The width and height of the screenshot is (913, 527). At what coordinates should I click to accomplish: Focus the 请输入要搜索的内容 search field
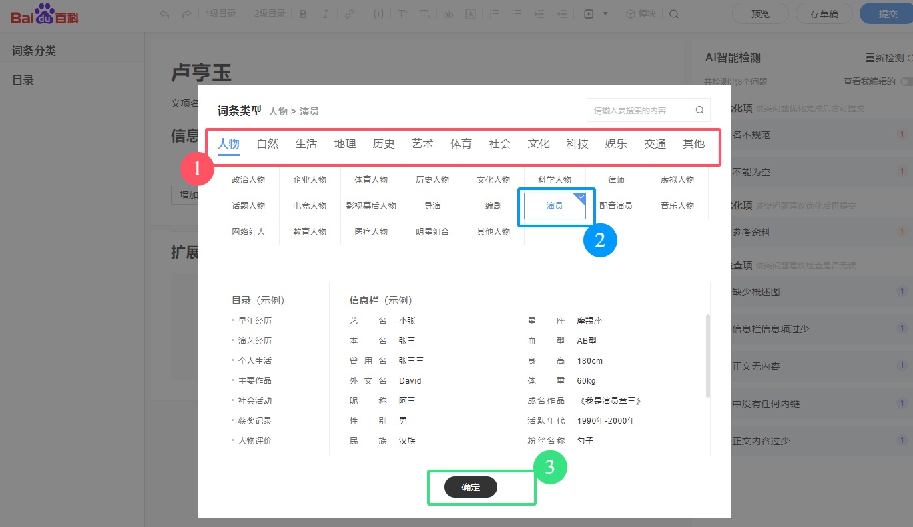(648, 110)
